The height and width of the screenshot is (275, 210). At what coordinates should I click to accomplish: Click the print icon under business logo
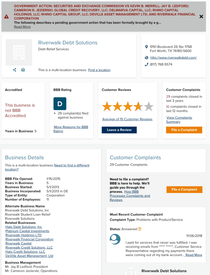[23, 70]
